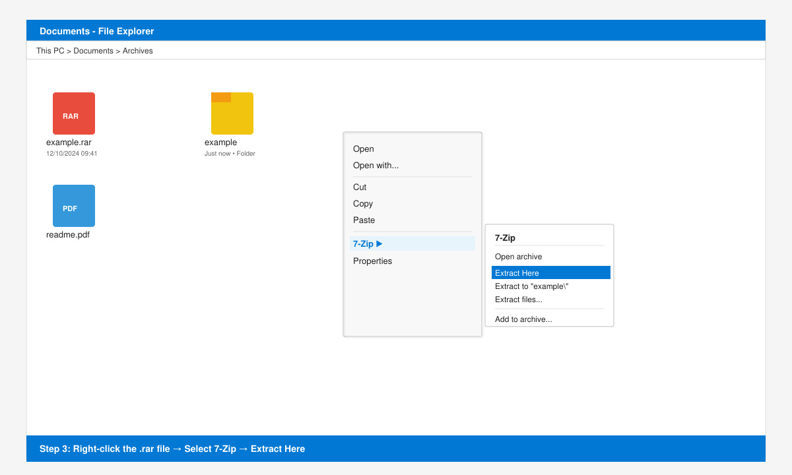Select the readme.pdf file icon
Screen dimensions: 792x475
(x=74, y=206)
